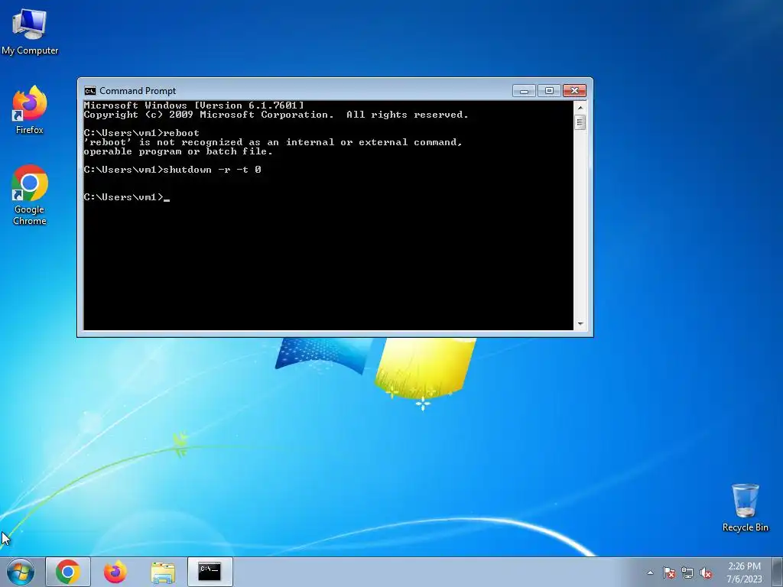The height and width of the screenshot is (587, 783).
Task: Click the console scrollbar up arrow
Action: pos(580,107)
